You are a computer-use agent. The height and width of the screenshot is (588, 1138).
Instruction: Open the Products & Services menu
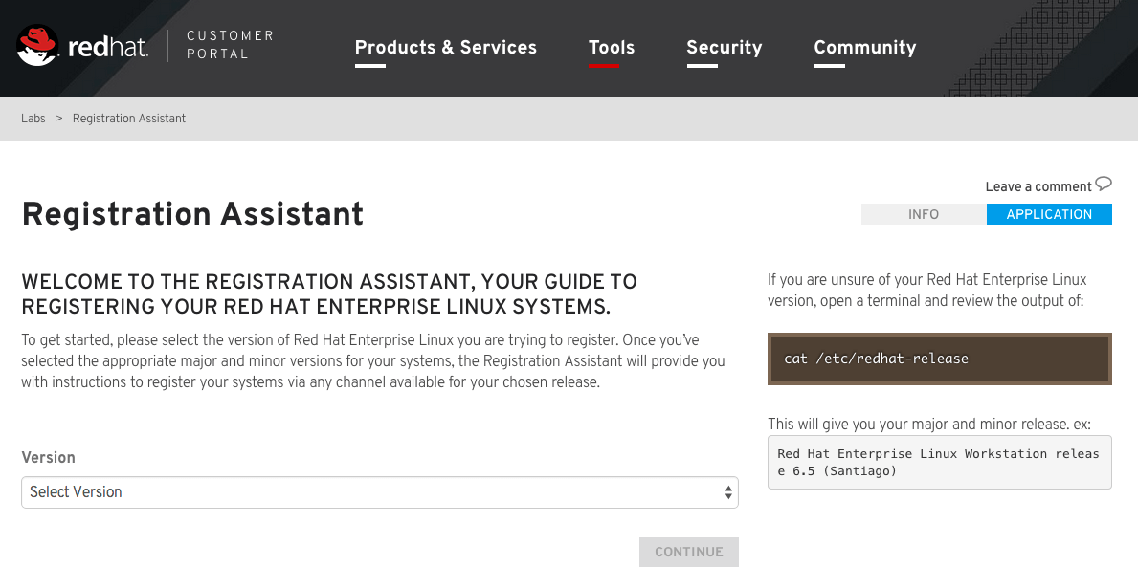445,48
